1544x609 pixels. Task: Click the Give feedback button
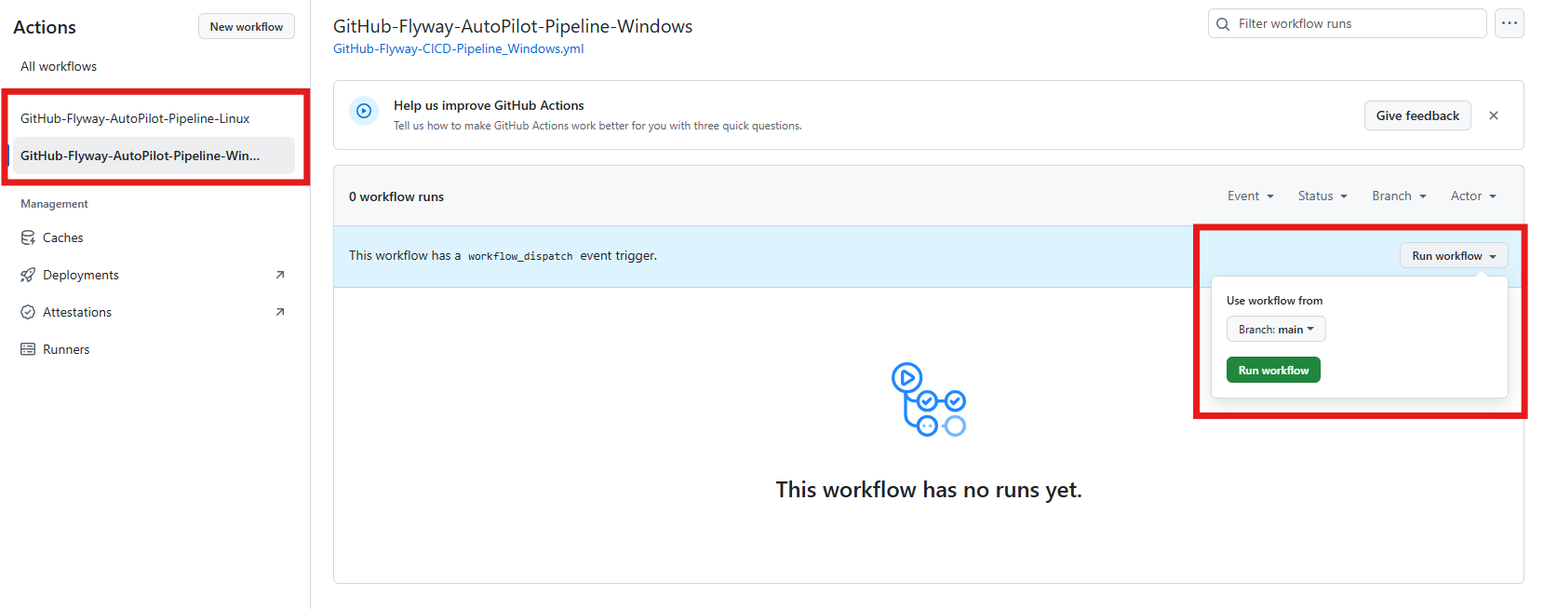point(1416,115)
